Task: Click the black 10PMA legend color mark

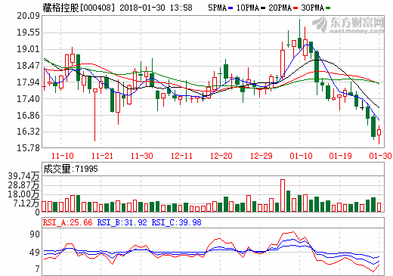Action: [x=263, y=8]
